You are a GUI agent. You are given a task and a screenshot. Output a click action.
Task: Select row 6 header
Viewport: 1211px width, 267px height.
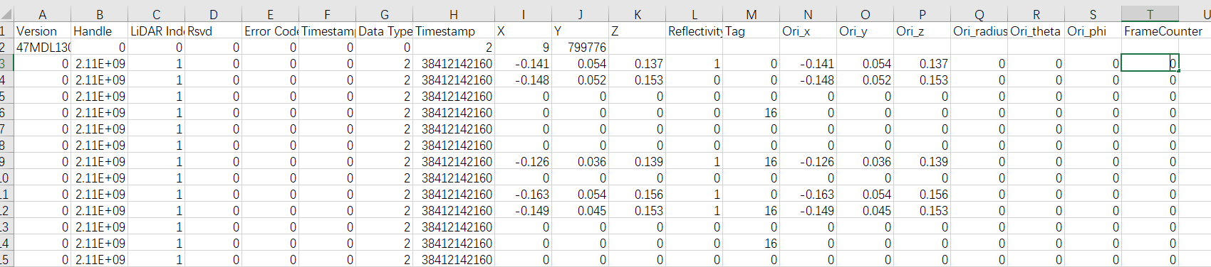(x=6, y=112)
